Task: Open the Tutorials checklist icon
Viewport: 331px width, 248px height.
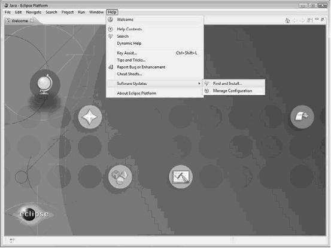Action: pyautogui.click(x=181, y=176)
